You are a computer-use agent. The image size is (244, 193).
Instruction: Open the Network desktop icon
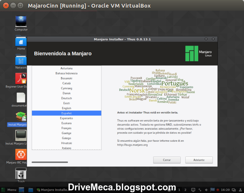(21, 62)
